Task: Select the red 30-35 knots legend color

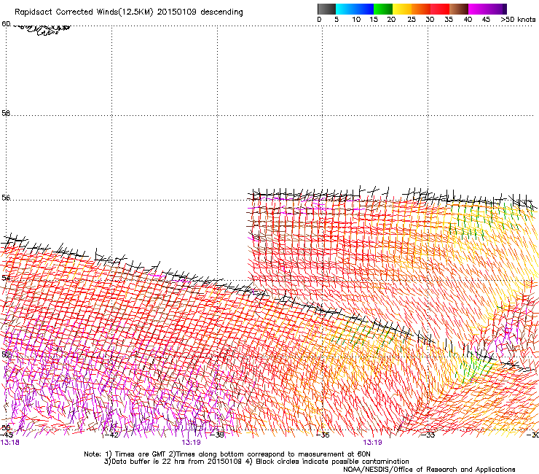Action: [440, 9]
